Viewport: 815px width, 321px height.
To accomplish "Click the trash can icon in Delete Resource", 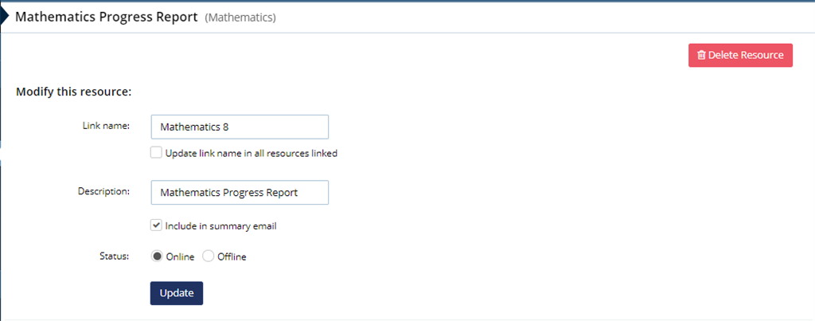I will pyautogui.click(x=701, y=55).
